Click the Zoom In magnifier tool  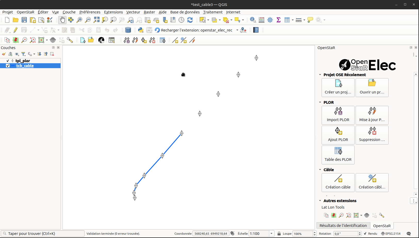click(79, 20)
